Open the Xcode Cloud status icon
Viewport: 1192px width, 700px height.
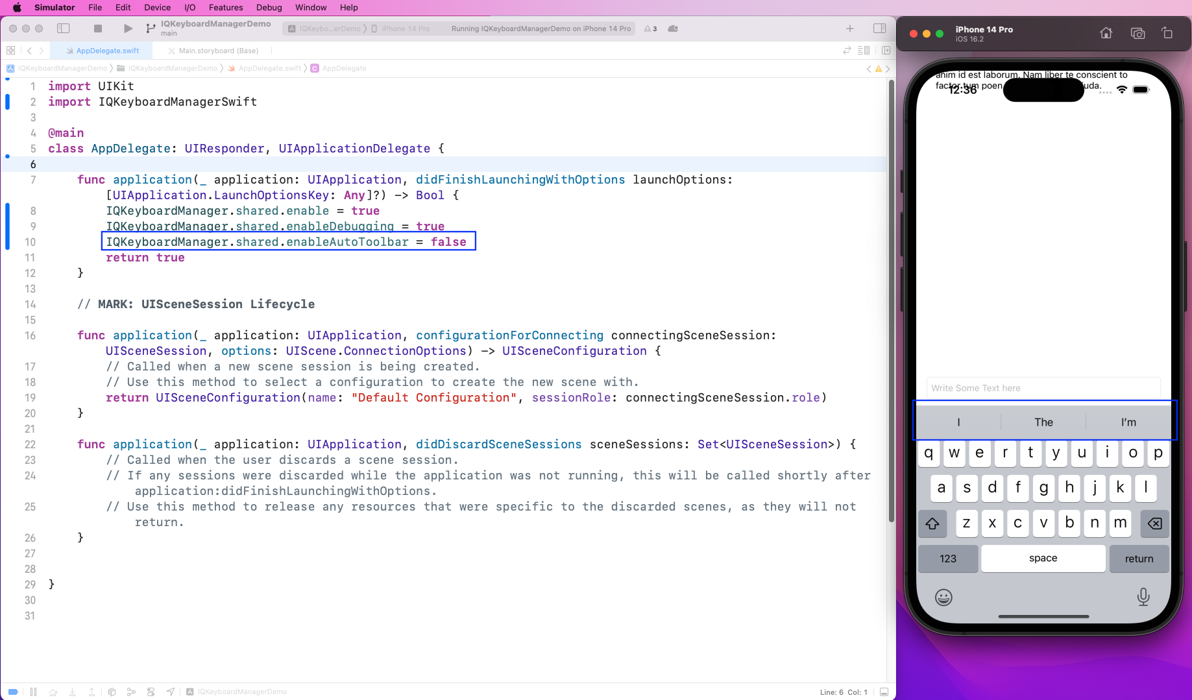(x=673, y=29)
